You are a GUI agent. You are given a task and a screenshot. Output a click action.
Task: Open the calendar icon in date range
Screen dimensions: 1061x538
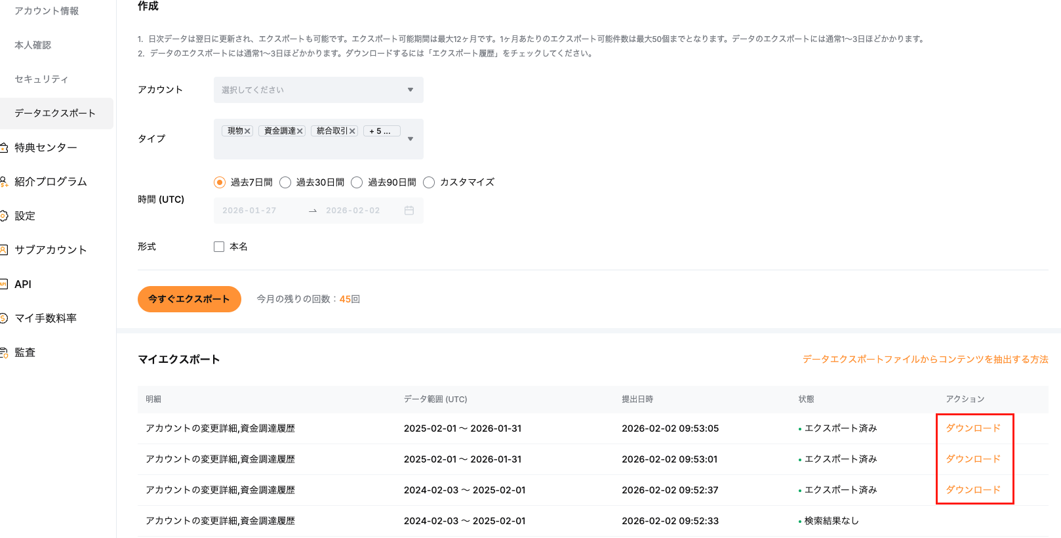pos(409,211)
